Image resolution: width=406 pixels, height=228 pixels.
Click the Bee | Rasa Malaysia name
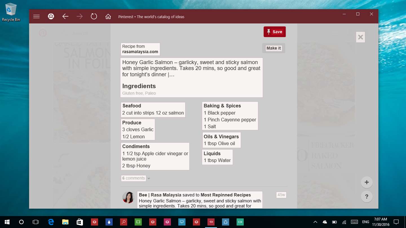pos(160,195)
